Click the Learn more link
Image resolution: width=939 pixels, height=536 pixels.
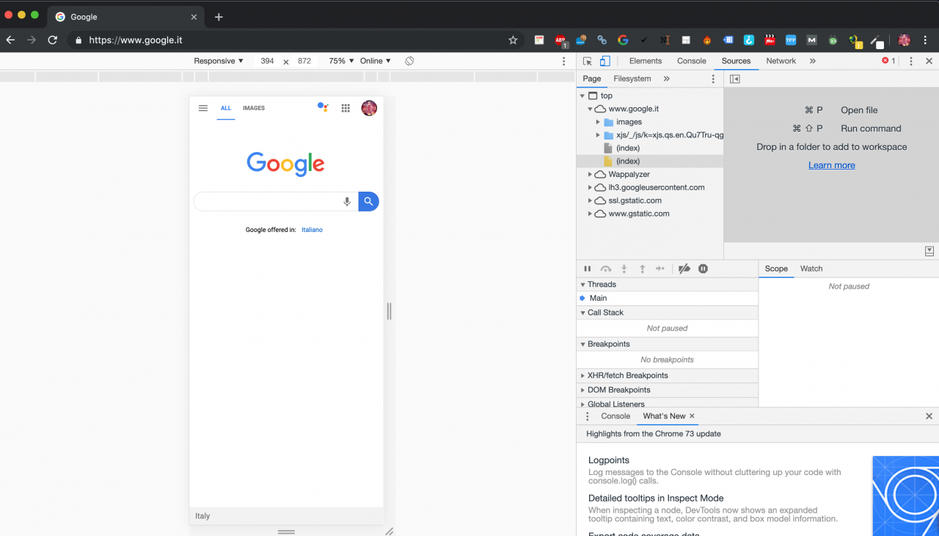[831, 165]
